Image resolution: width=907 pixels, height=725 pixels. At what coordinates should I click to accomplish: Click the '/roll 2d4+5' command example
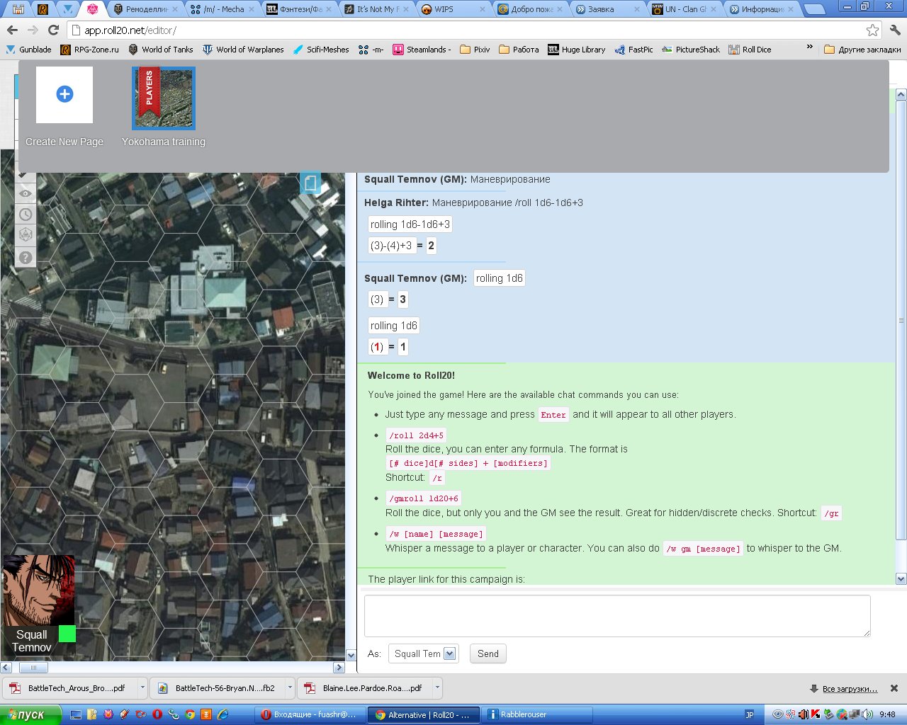point(416,435)
